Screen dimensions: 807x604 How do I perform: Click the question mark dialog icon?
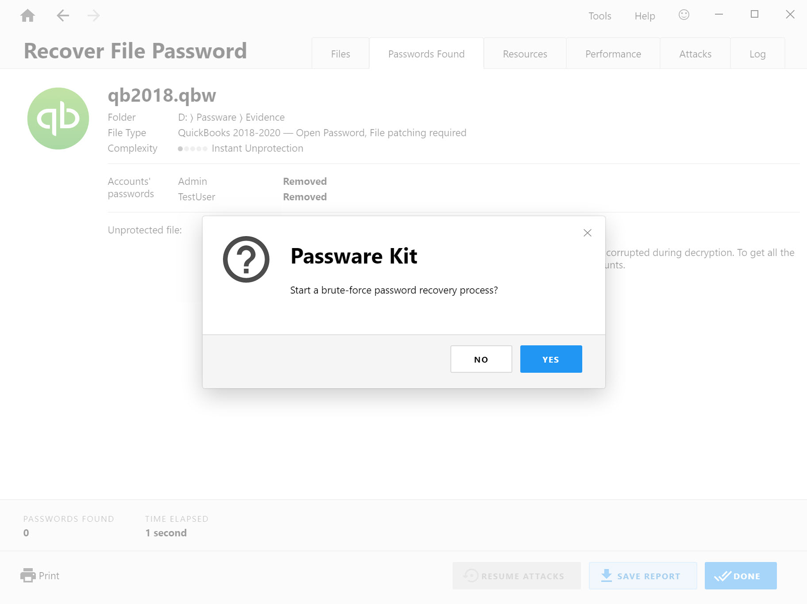246,260
